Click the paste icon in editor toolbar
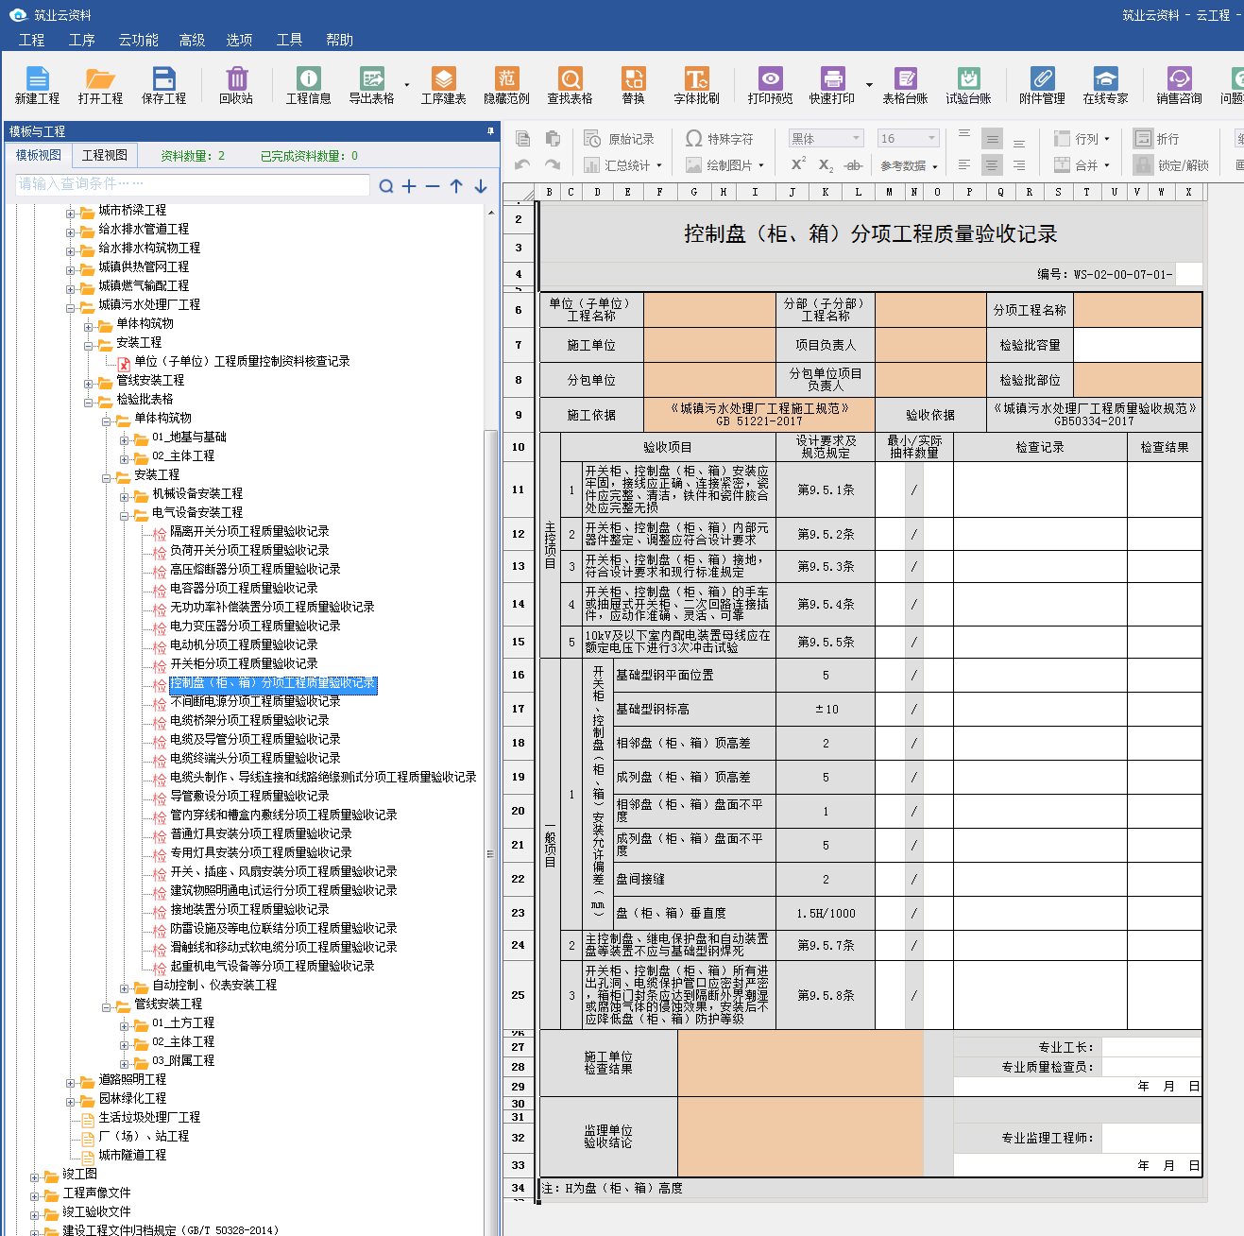1244x1236 pixels. click(554, 139)
